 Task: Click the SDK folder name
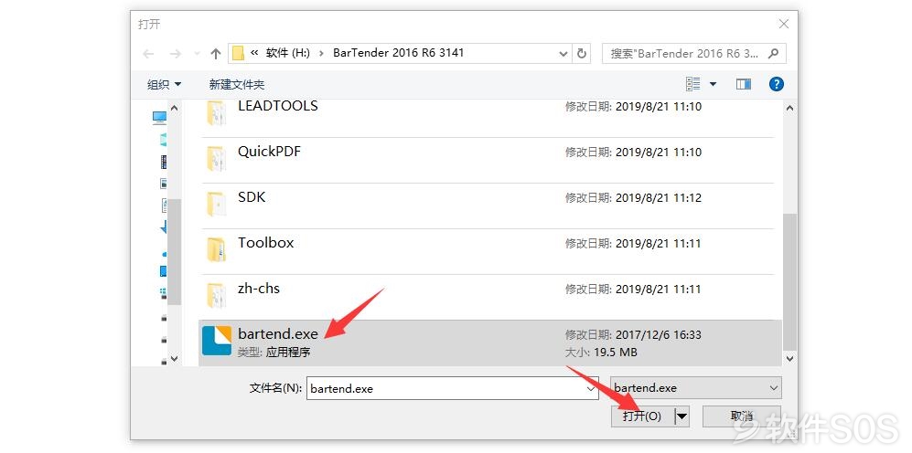point(252,197)
